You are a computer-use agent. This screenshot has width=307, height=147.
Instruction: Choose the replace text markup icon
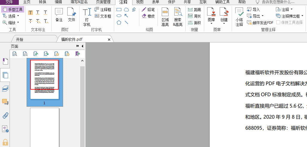coord(38,21)
